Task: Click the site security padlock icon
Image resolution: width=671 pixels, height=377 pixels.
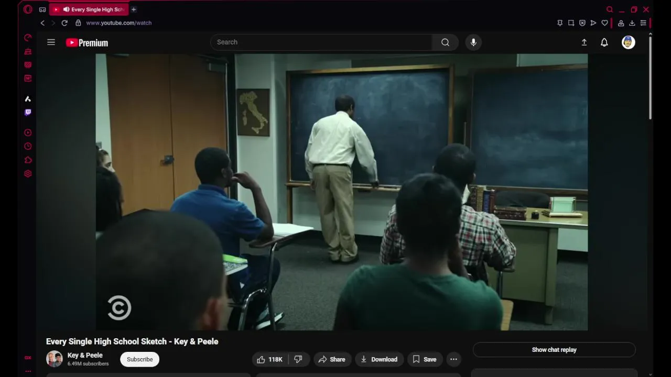Action: click(x=78, y=23)
